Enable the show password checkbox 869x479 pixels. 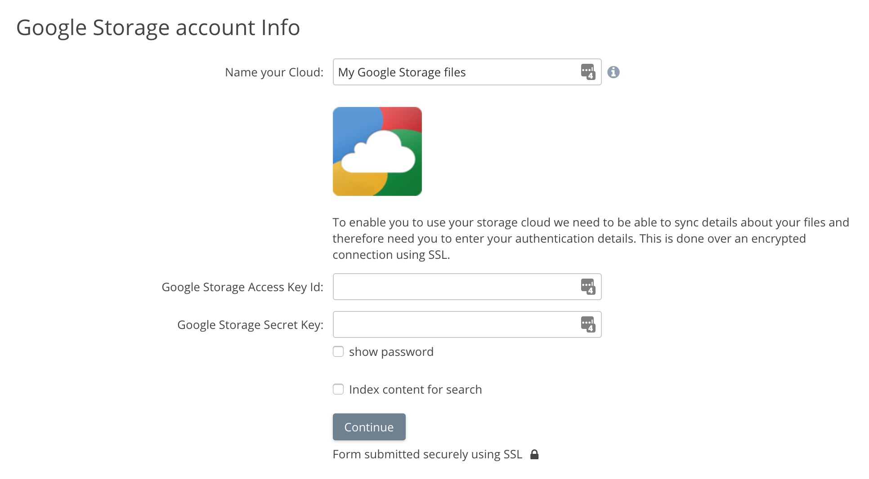coord(338,351)
